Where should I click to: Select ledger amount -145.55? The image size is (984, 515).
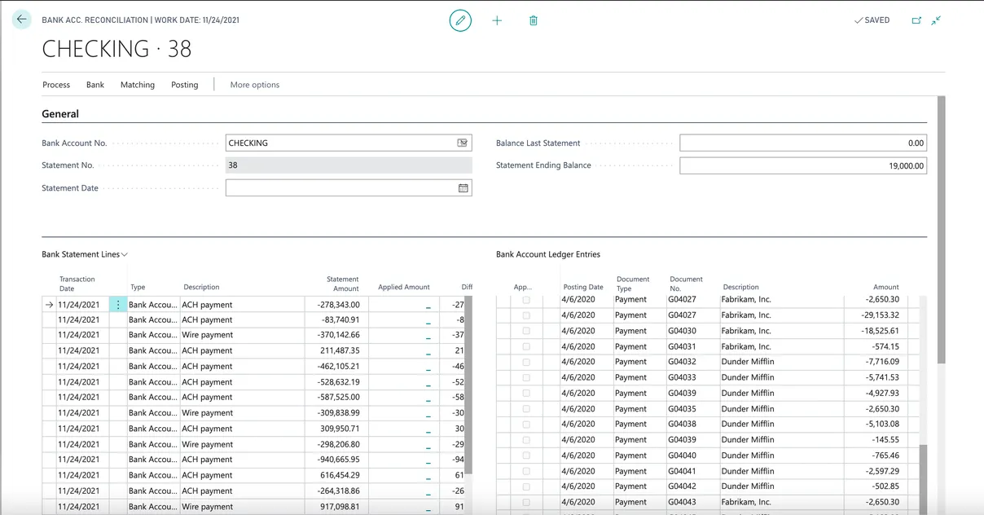click(885, 440)
